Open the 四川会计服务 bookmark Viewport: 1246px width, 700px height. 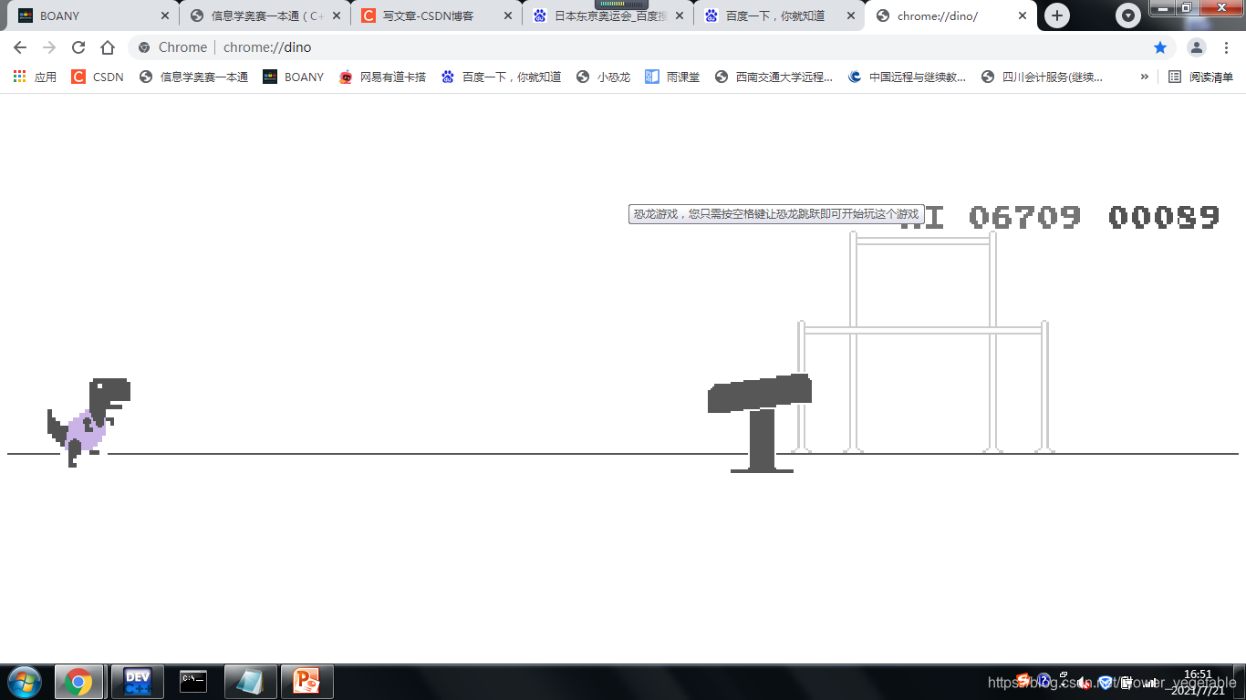1042,77
